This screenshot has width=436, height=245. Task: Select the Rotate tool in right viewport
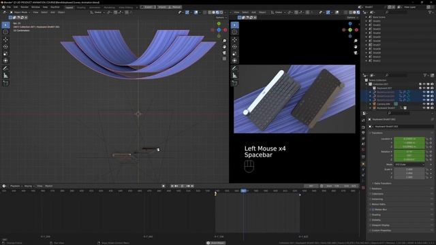[x=234, y=47]
